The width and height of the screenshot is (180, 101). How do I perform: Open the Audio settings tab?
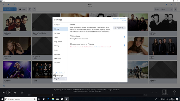(x=60, y=50)
